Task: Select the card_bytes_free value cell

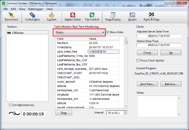Action: 103,52
